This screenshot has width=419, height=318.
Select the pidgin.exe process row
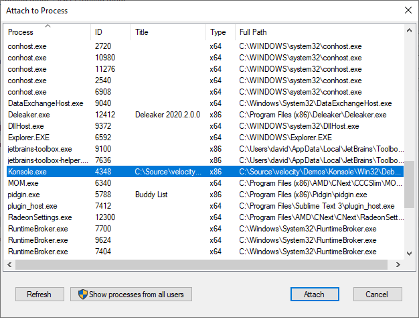point(205,195)
